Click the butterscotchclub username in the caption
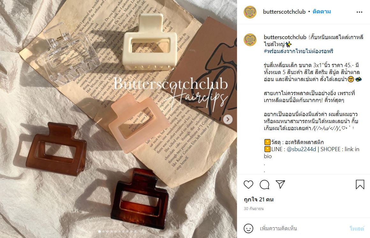This screenshot has width=370, height=238. click(x=285, y=37)
